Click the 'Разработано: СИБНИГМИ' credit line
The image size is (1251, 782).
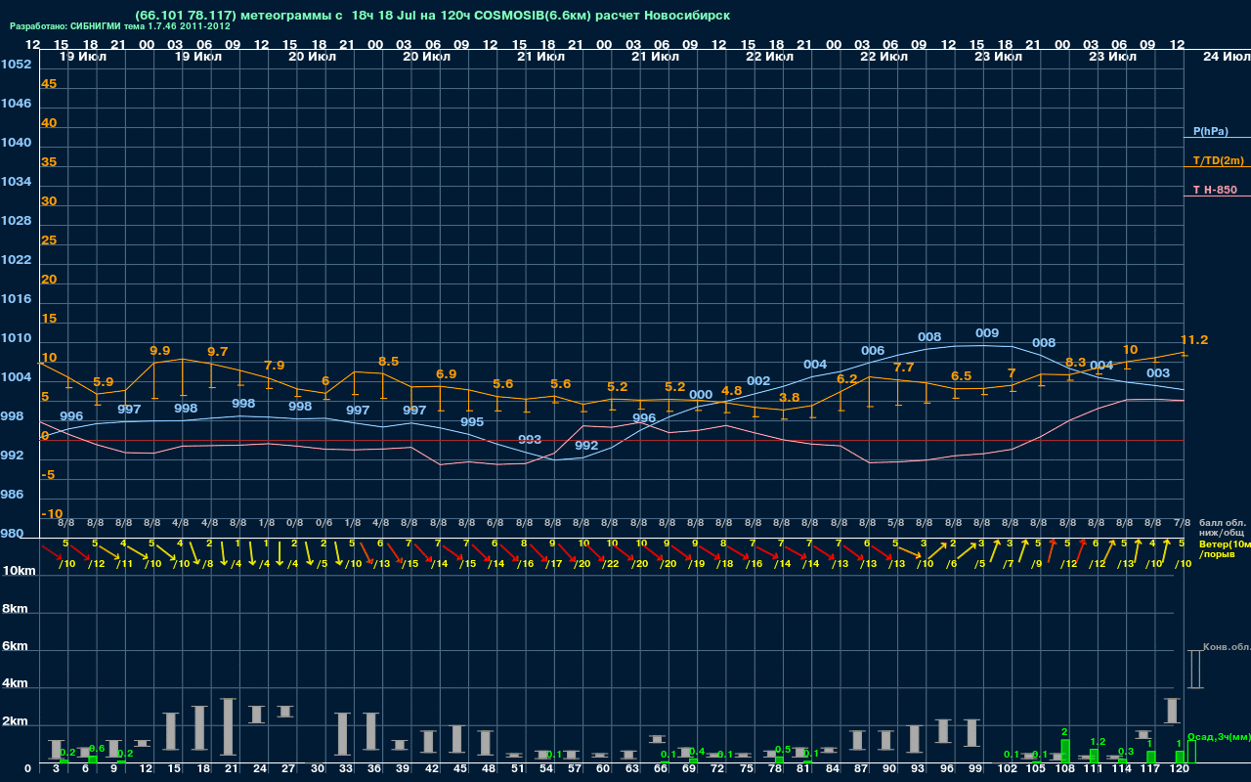(120, 26)
